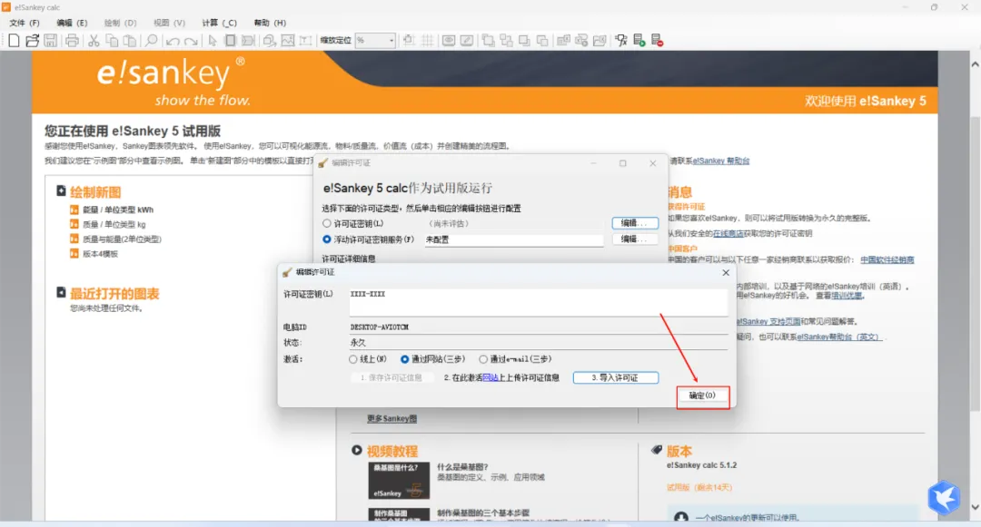Select the 许可证密钥(L) radio button
The height and width of the screenshot is (527, 981).
tap(327, 223)
